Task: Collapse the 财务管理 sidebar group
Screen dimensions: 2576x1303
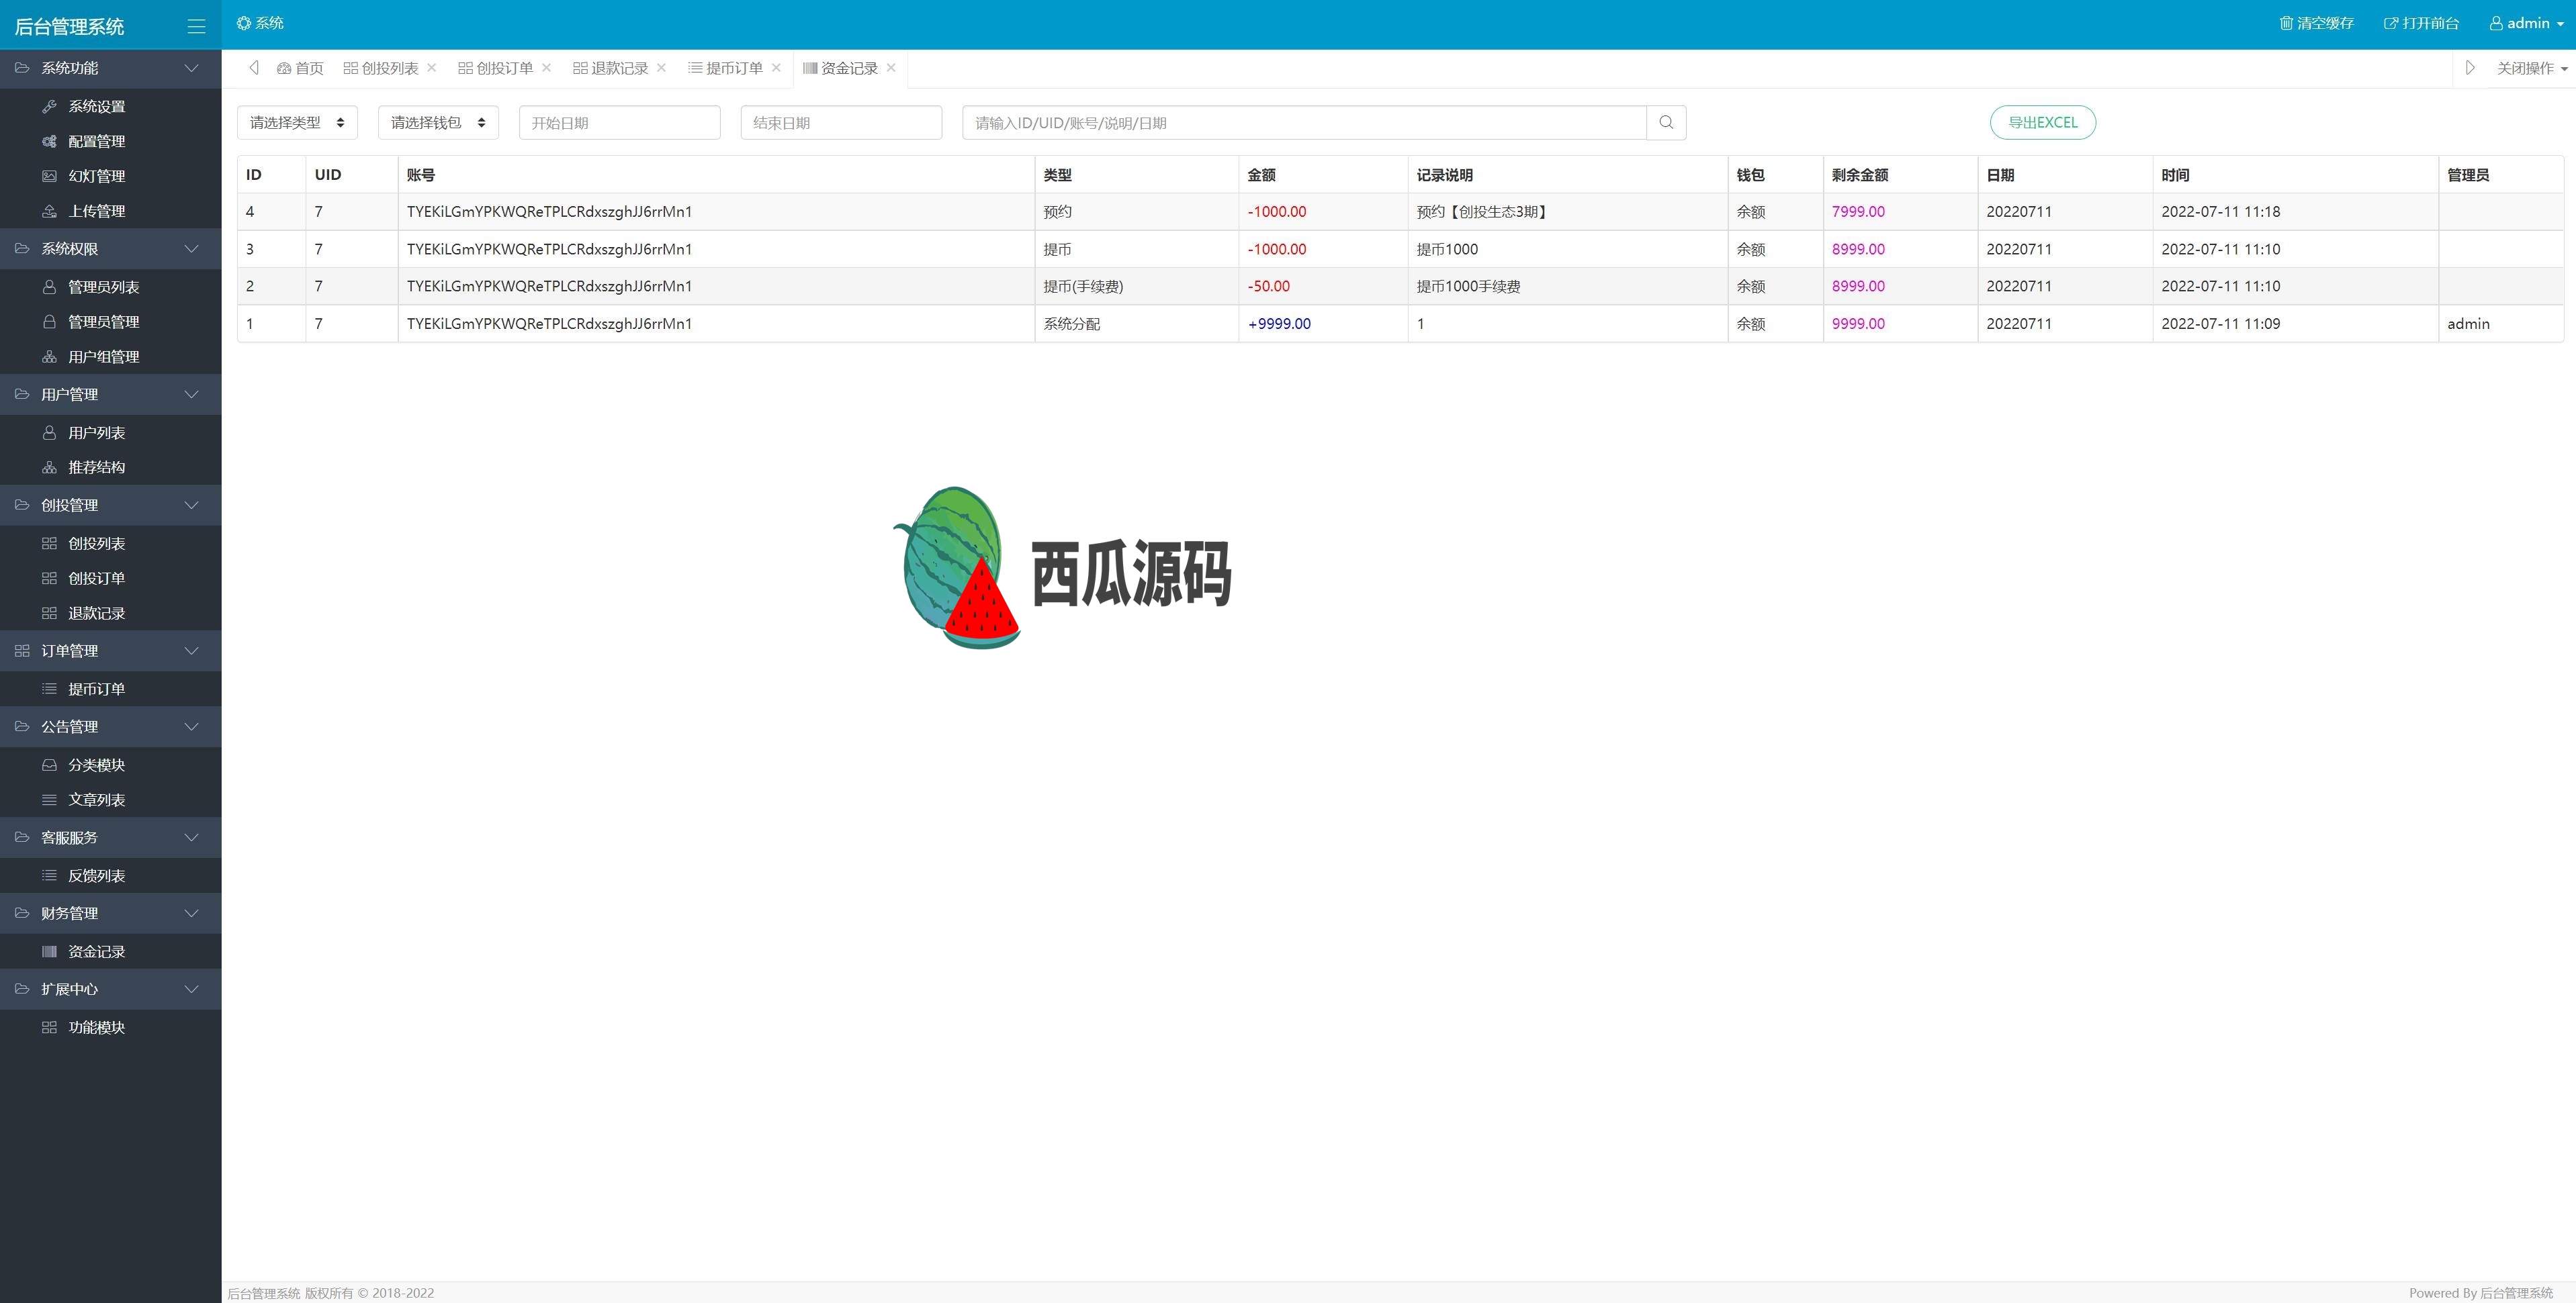Action: click(x=110, y=913)
